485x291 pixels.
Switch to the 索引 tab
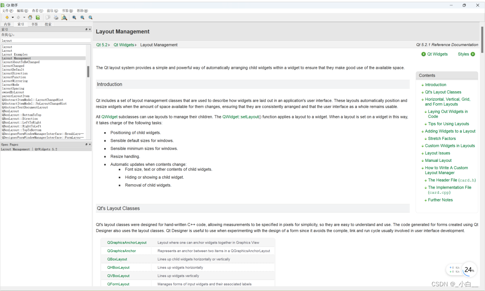(x=21, y=24)
